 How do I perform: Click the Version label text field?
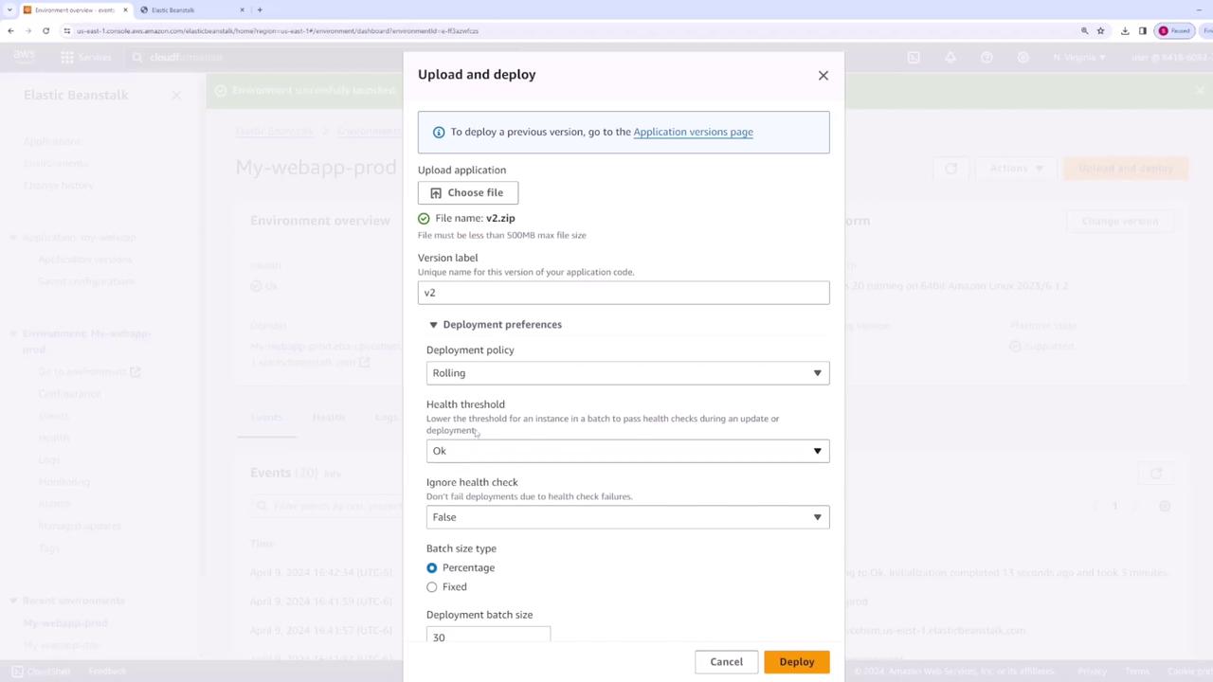tap(623, 293)
